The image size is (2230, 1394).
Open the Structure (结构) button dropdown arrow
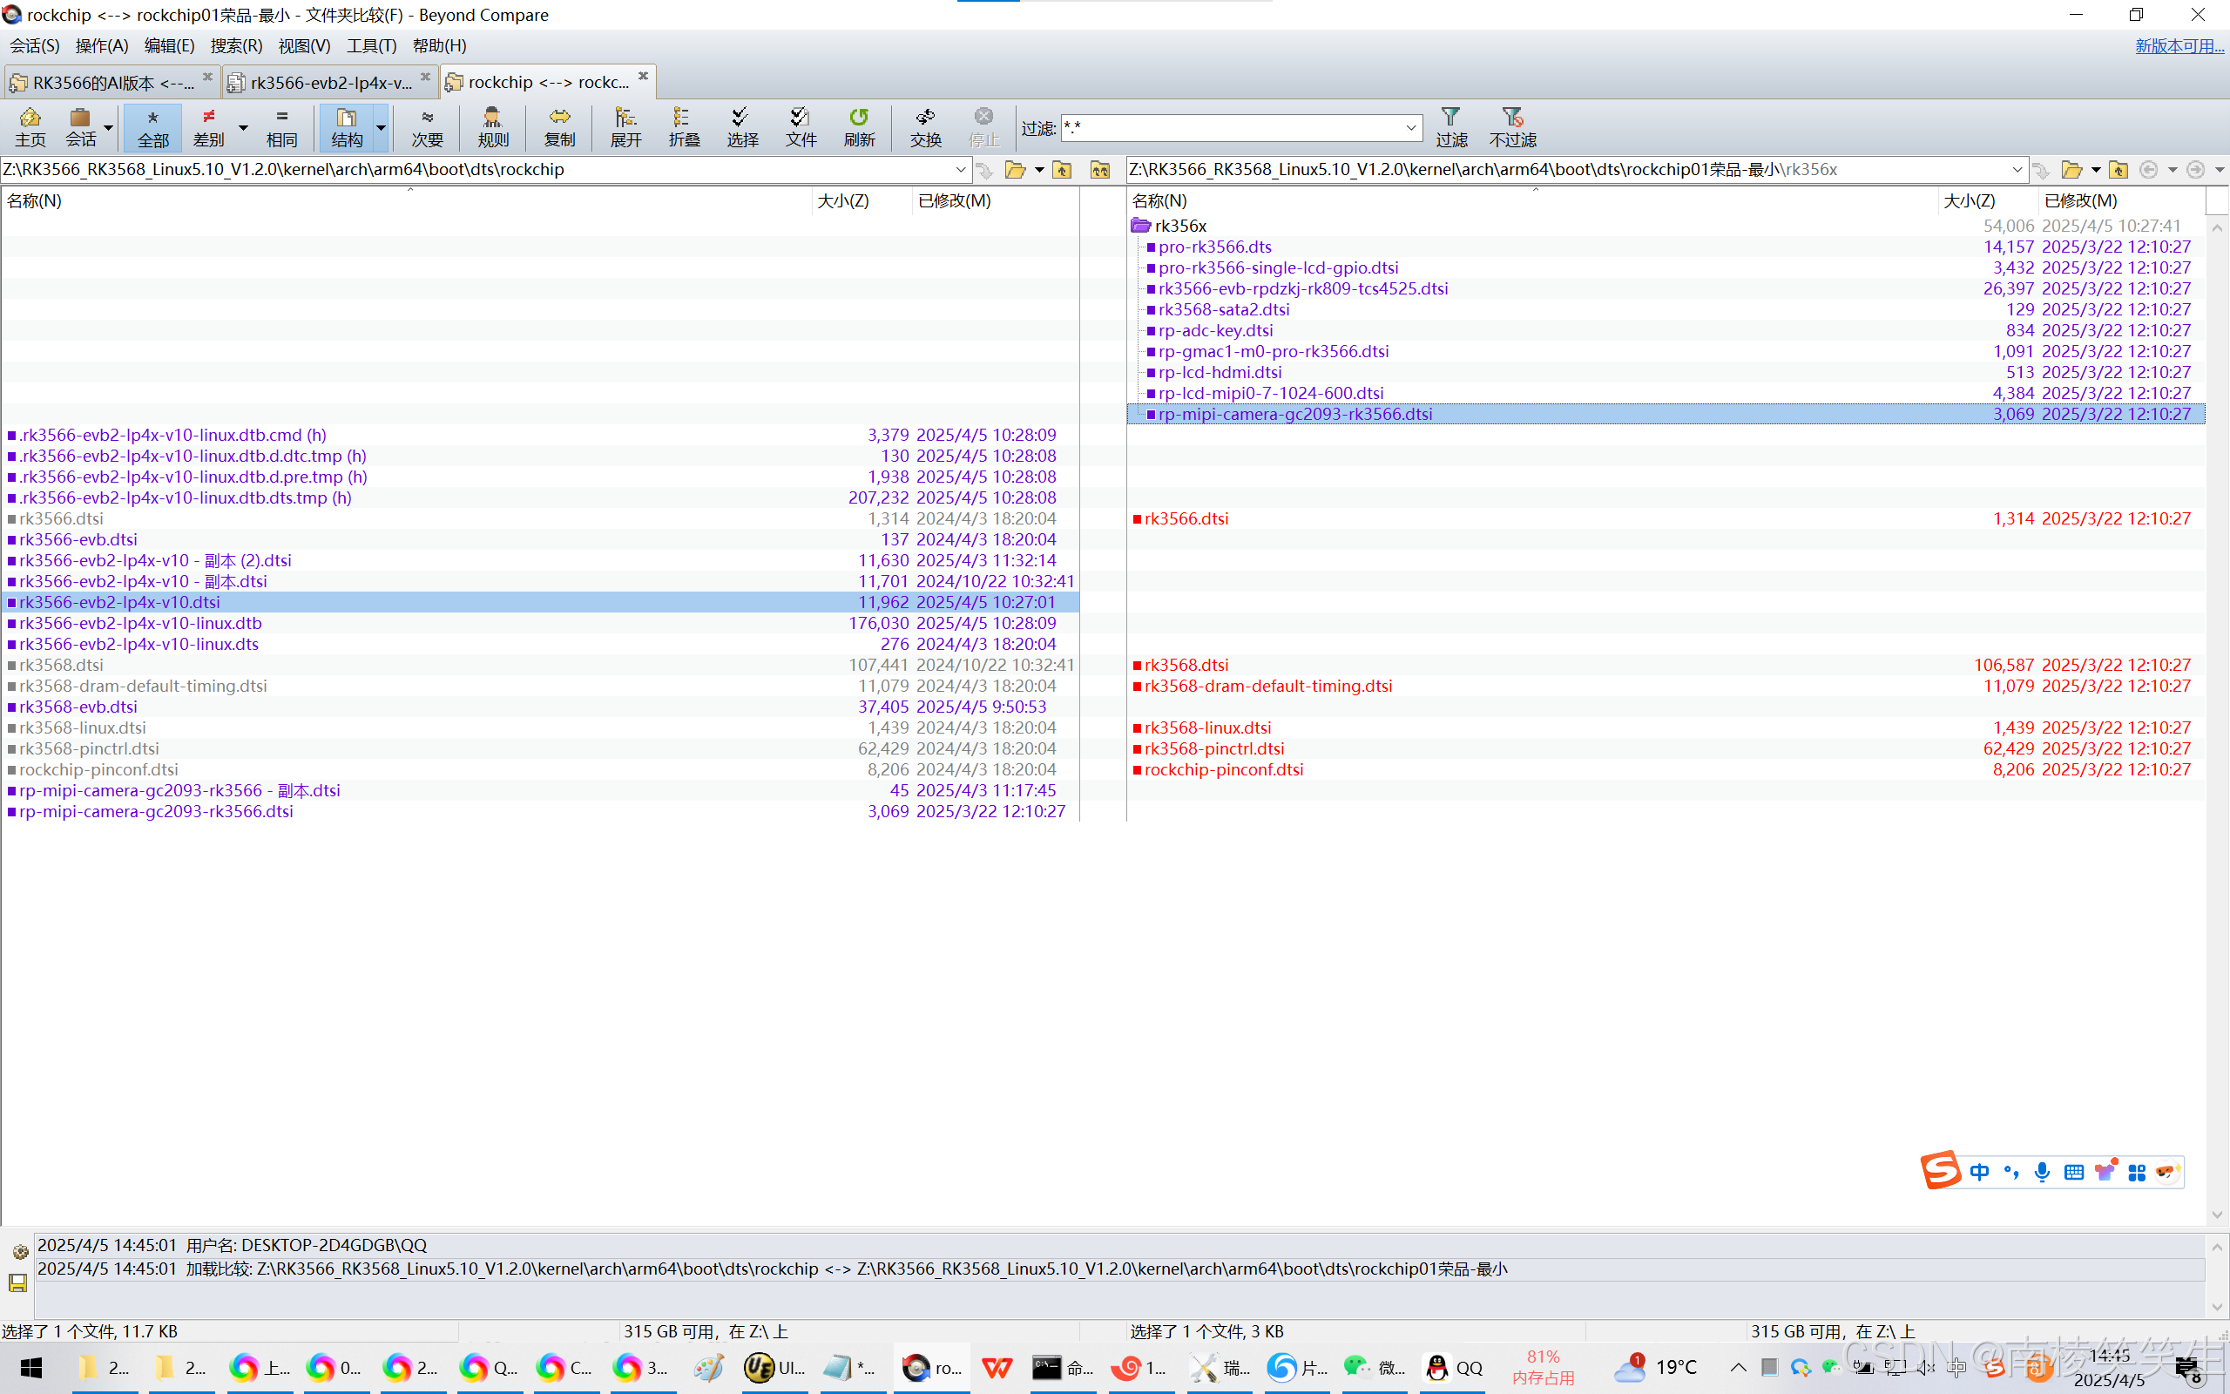(381, 126)
